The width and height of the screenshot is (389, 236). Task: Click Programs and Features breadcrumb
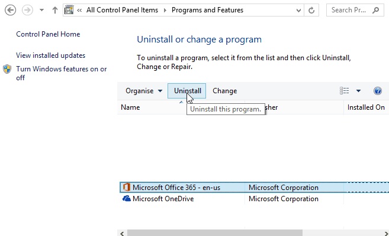tap(207, 10)
